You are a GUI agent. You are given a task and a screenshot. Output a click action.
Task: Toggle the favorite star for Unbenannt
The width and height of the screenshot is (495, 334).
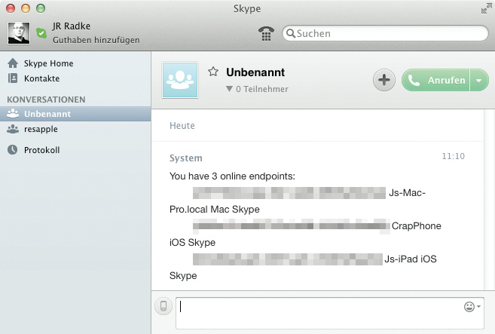(x=213, y=72)
